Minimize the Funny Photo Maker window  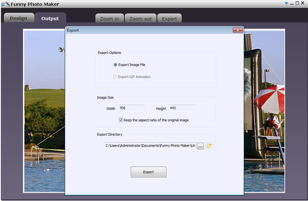click(292, 4)
